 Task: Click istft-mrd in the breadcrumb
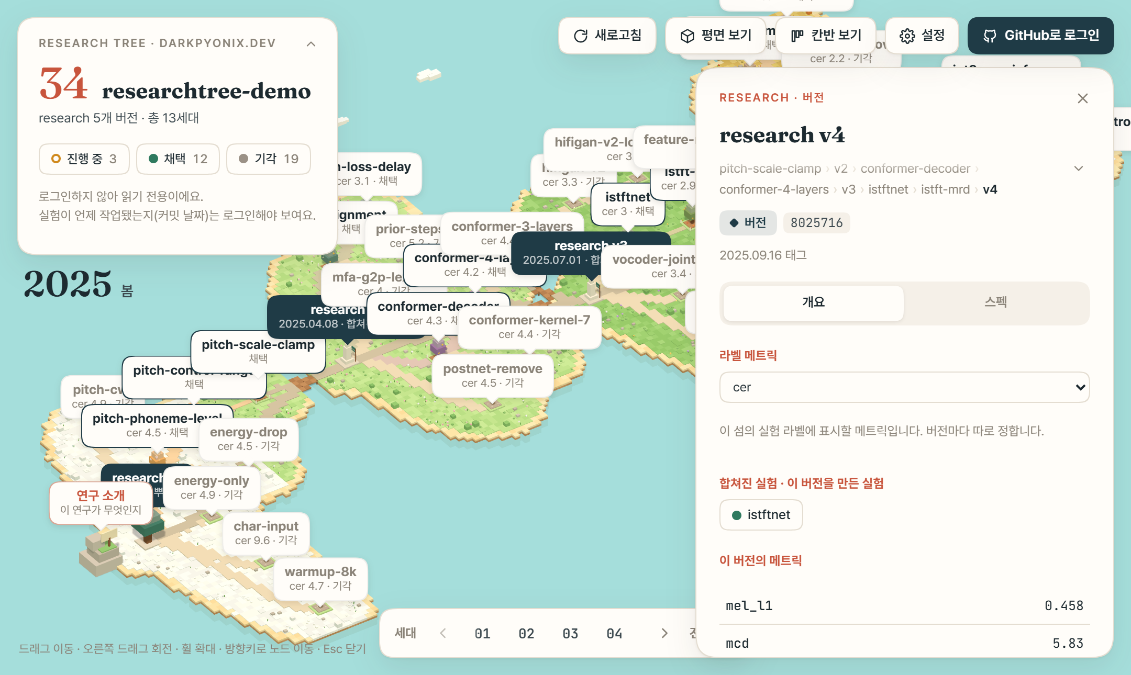tap(945, 189)
